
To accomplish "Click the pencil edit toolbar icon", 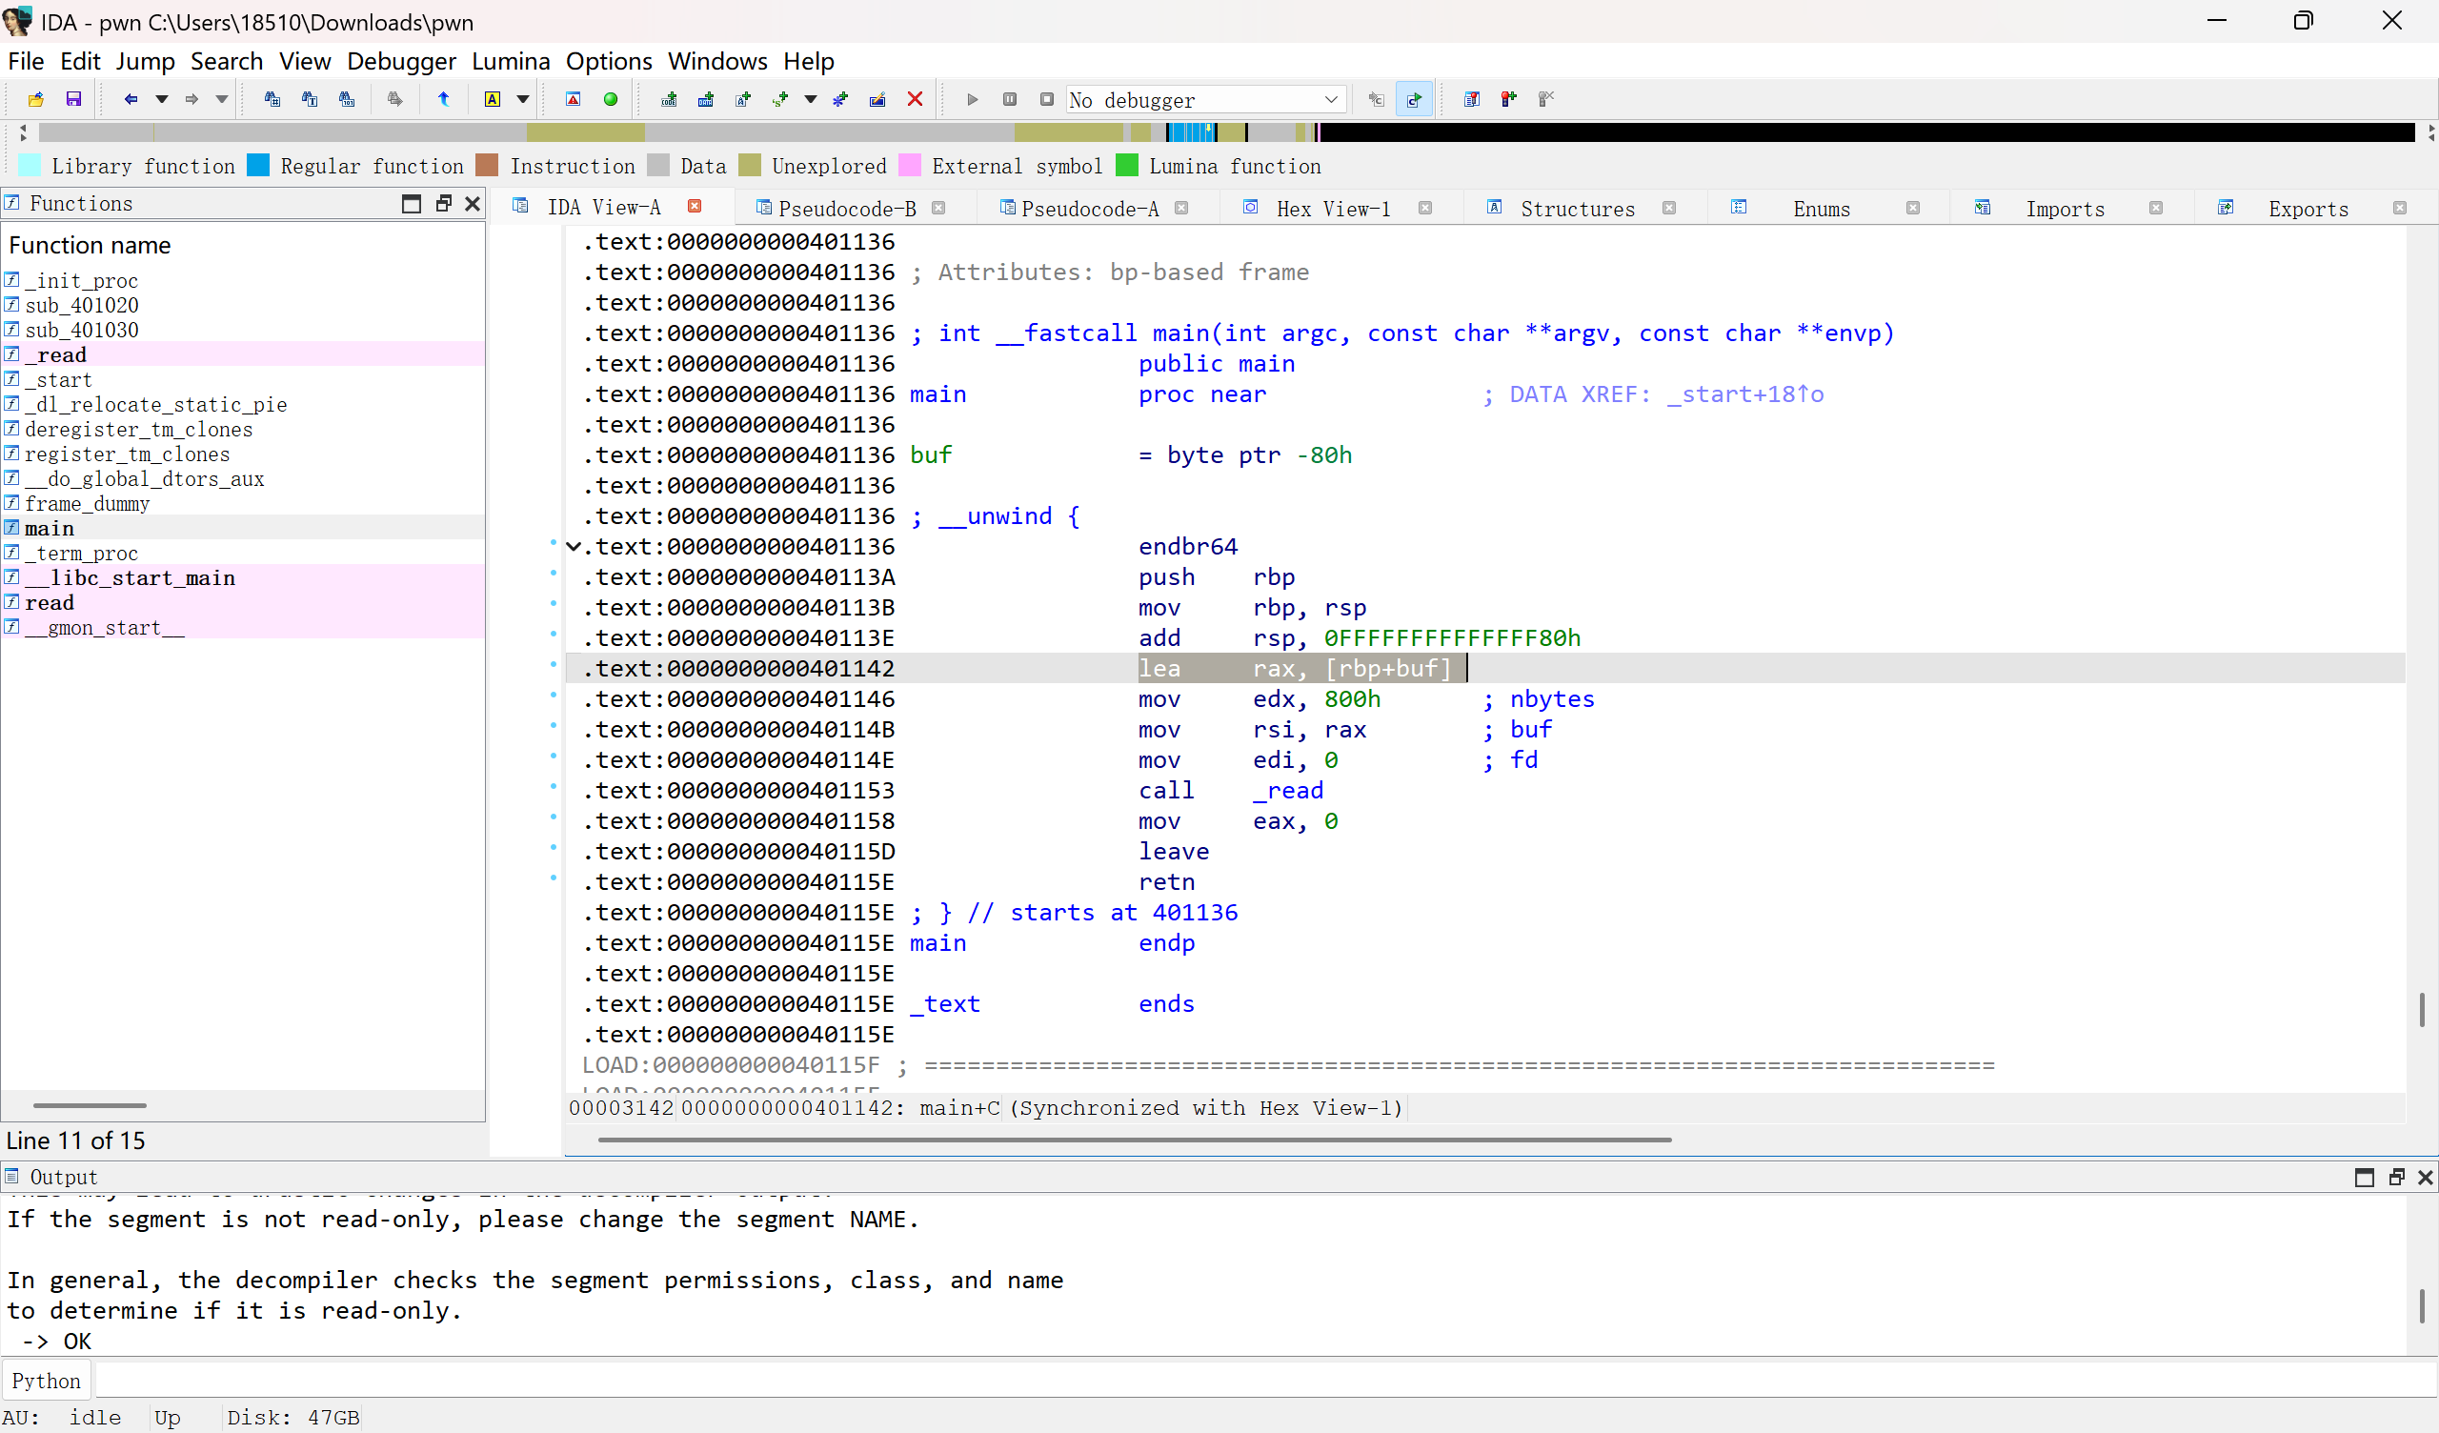I will 877,99.
